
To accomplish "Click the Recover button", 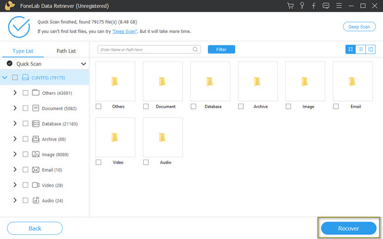I will tap(349, 228).
